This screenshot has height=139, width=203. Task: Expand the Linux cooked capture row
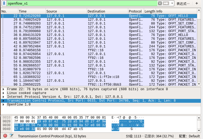tap(4, 93)
